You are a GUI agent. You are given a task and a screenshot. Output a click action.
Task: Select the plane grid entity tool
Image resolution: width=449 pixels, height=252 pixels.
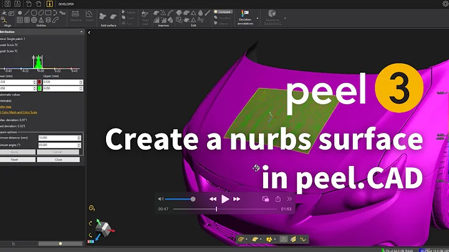(20, 20)
